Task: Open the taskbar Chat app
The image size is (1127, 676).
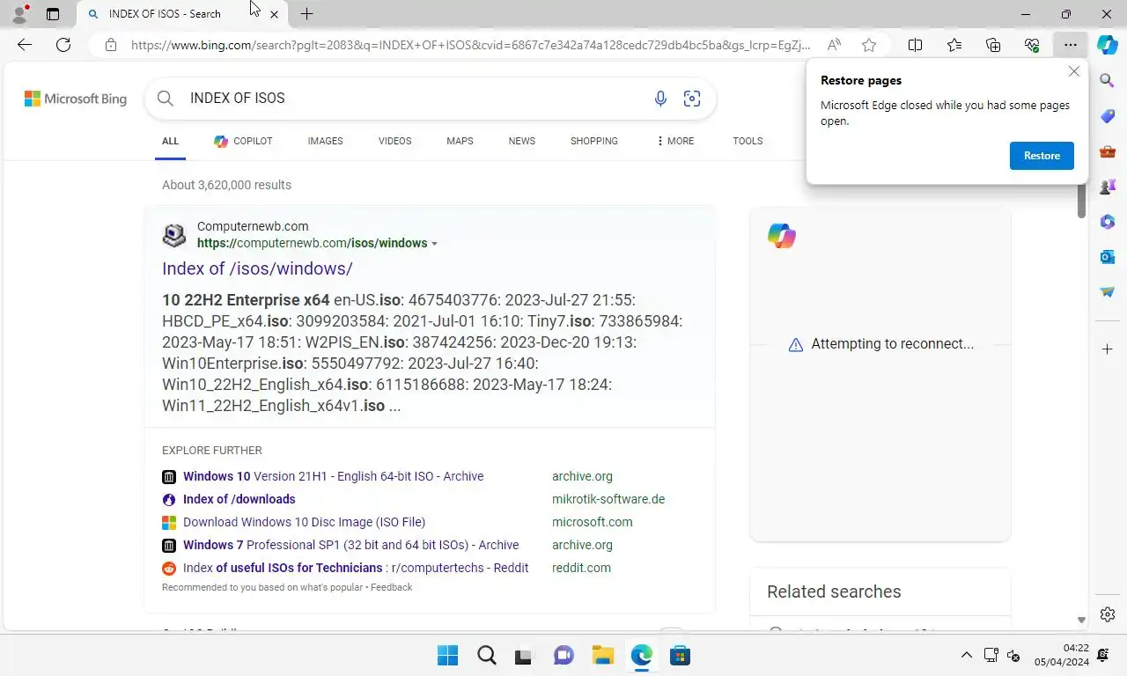Action: tap(563, 656)
